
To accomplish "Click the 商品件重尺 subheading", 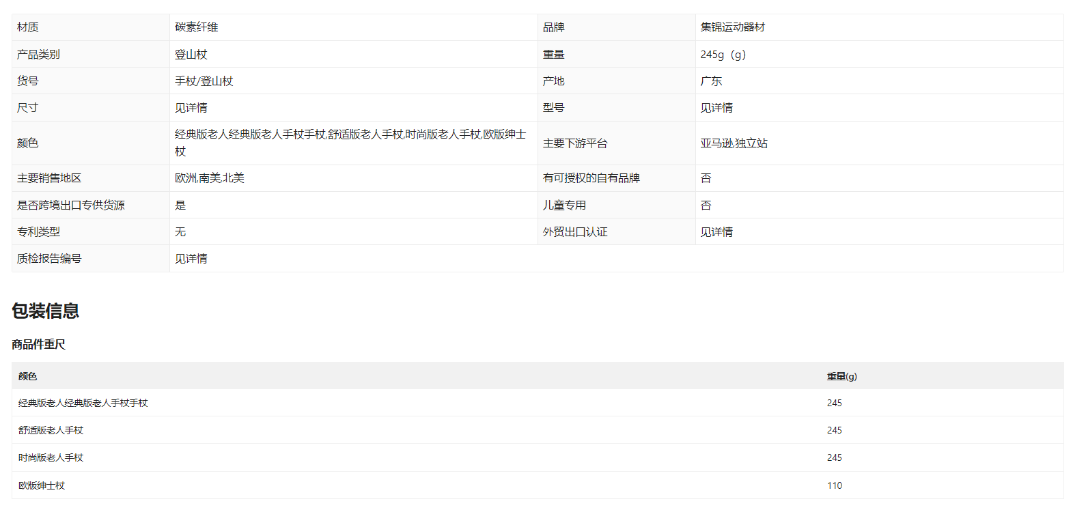I will coord(38,345).
